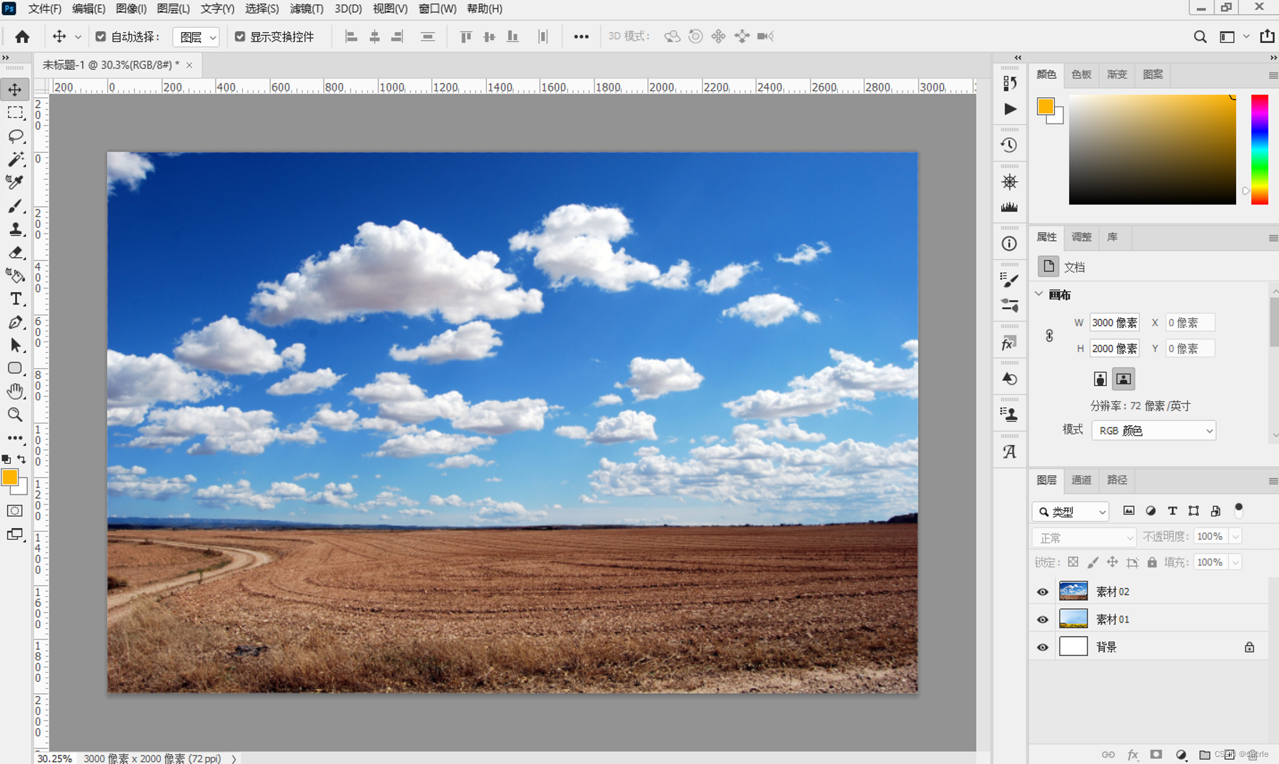Open the Actions panel play icon

click(x=1009, y=109)
